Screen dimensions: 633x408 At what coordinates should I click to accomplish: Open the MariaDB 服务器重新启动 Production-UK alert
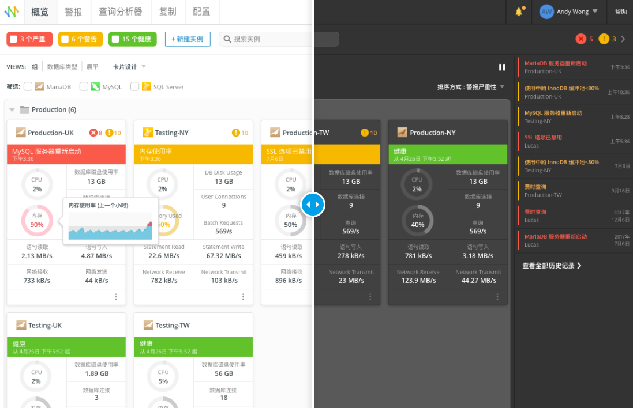576,67
